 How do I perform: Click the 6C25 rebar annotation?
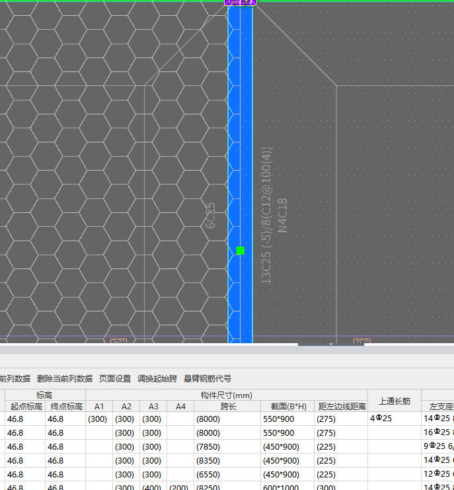(x=210, y=216)
